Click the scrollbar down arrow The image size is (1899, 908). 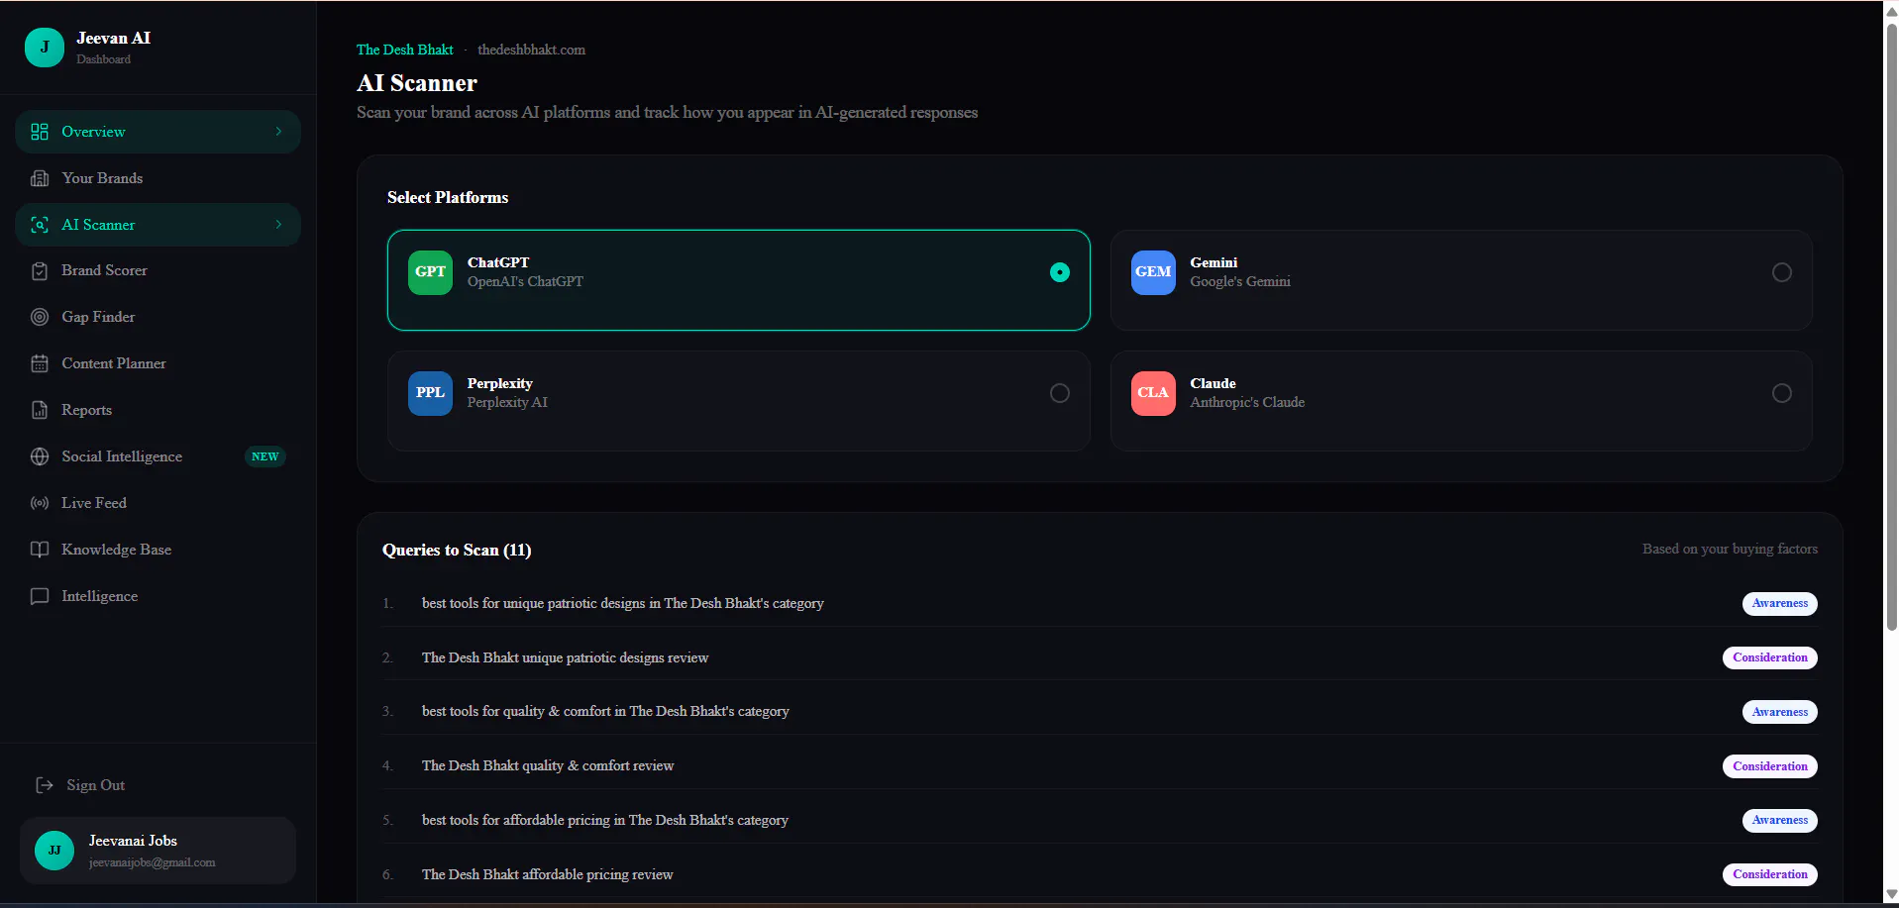coord(1891,895)
